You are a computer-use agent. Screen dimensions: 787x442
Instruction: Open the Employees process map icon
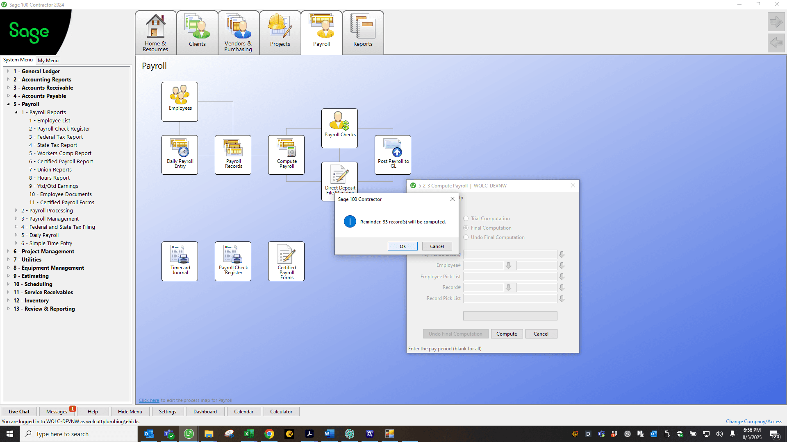click(x=180, y=101)
